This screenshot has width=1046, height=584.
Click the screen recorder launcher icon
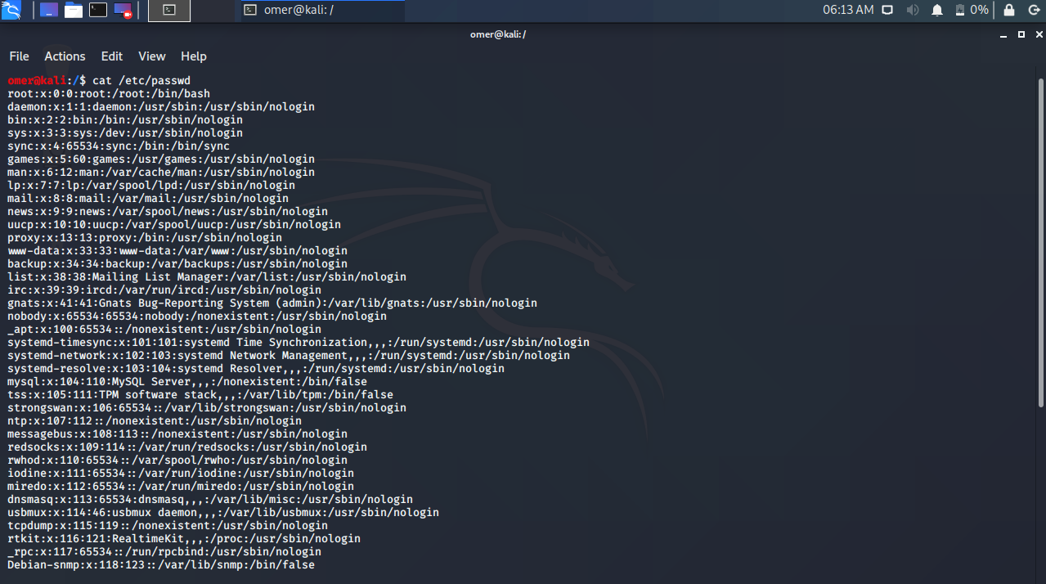tap(123, 11)
